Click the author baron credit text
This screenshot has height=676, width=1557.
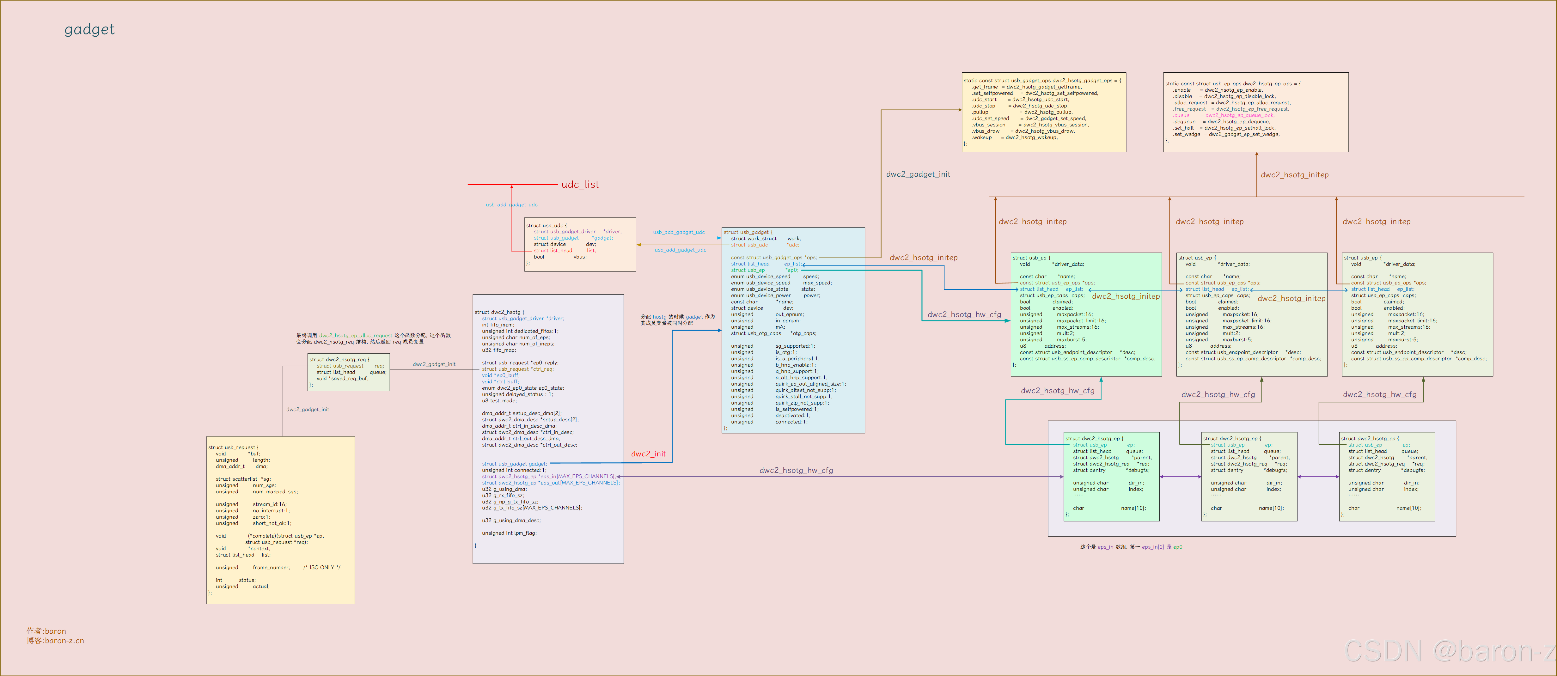46,631
